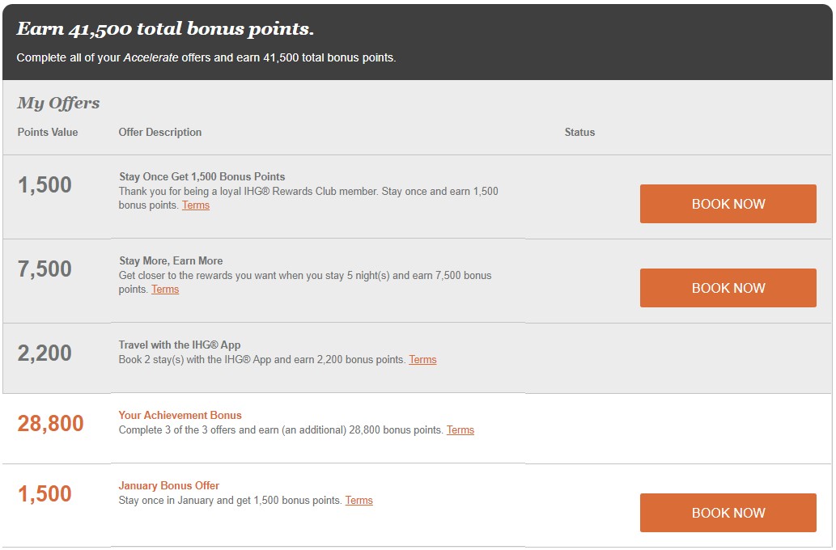Click the Travel with the IHG App heading

point(179,345)
